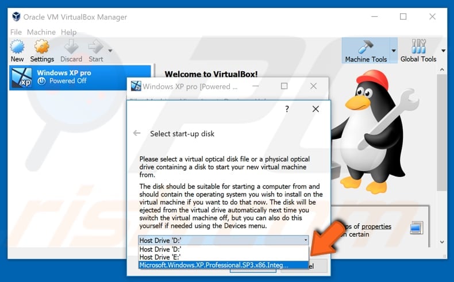Select the Microsoft.Windows.XP.Professional.SP3 ISO entry
Screen dimensions: 454x282
[x=224, y=265]
